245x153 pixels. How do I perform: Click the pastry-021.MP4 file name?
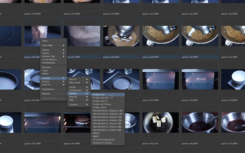[151, 14]
